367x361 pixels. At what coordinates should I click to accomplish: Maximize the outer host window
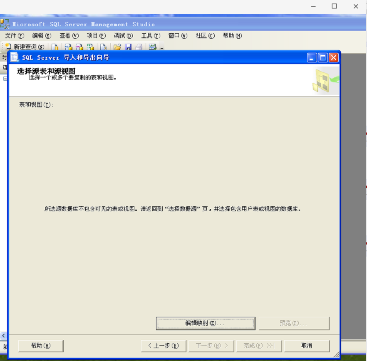click(x=334, y=6)
